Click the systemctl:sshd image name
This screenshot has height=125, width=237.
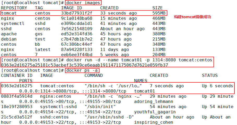tap(58, 107)
